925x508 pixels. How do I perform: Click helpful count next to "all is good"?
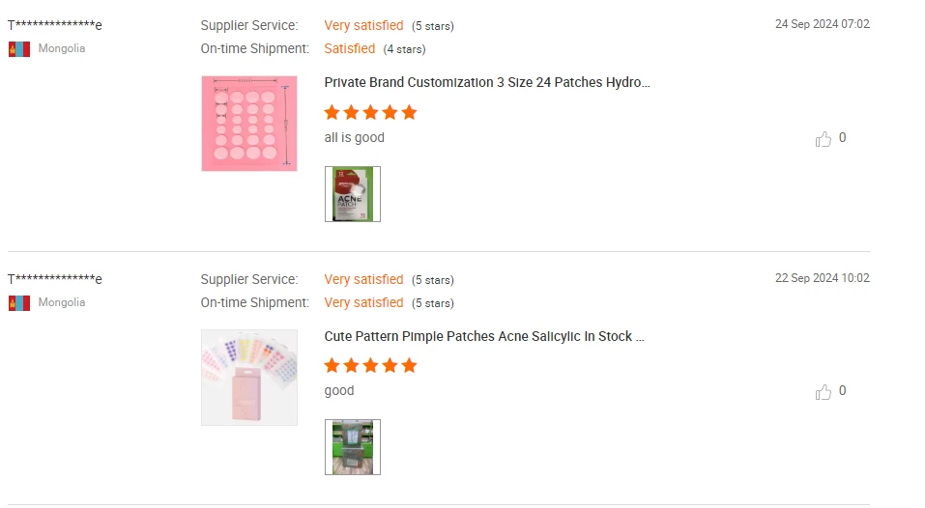[x=843, y=137]
